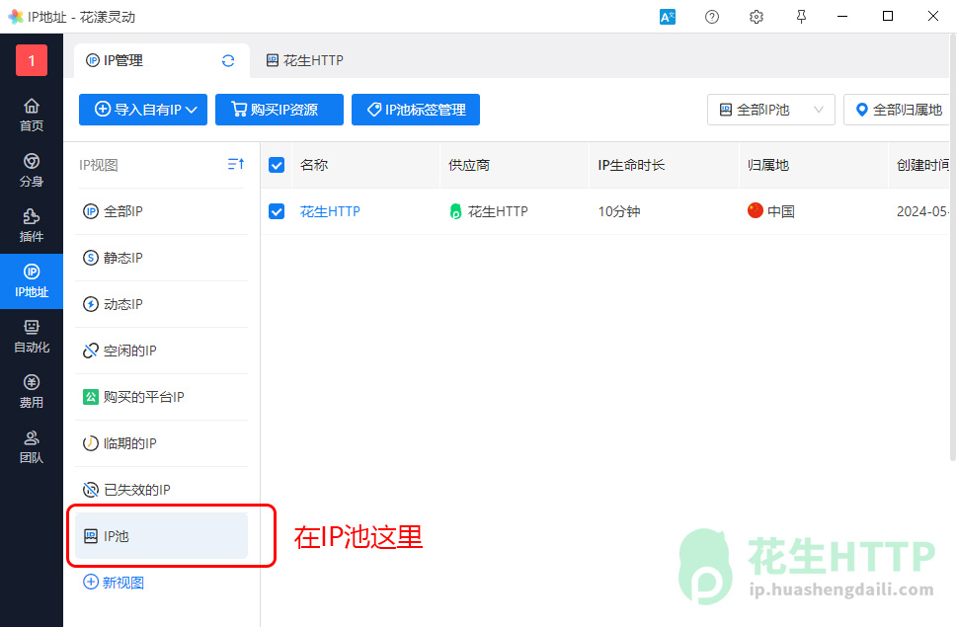This screenshot has width=957, height=627.
Task: Select the 空闲的IP view
Action: coord(161,351)
